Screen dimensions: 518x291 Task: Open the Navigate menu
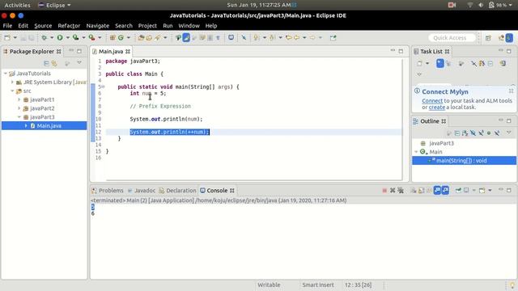point(97,26)
